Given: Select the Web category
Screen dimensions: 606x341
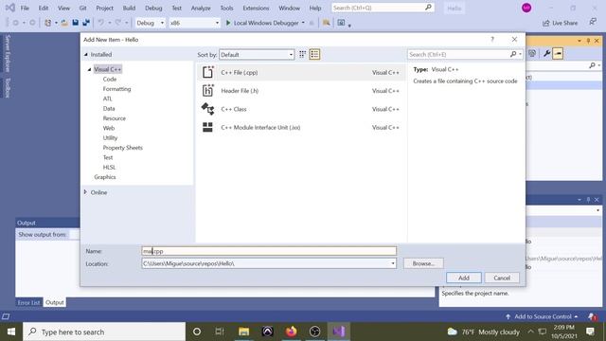Looking at the screenshot, I should tap(109, 128).
